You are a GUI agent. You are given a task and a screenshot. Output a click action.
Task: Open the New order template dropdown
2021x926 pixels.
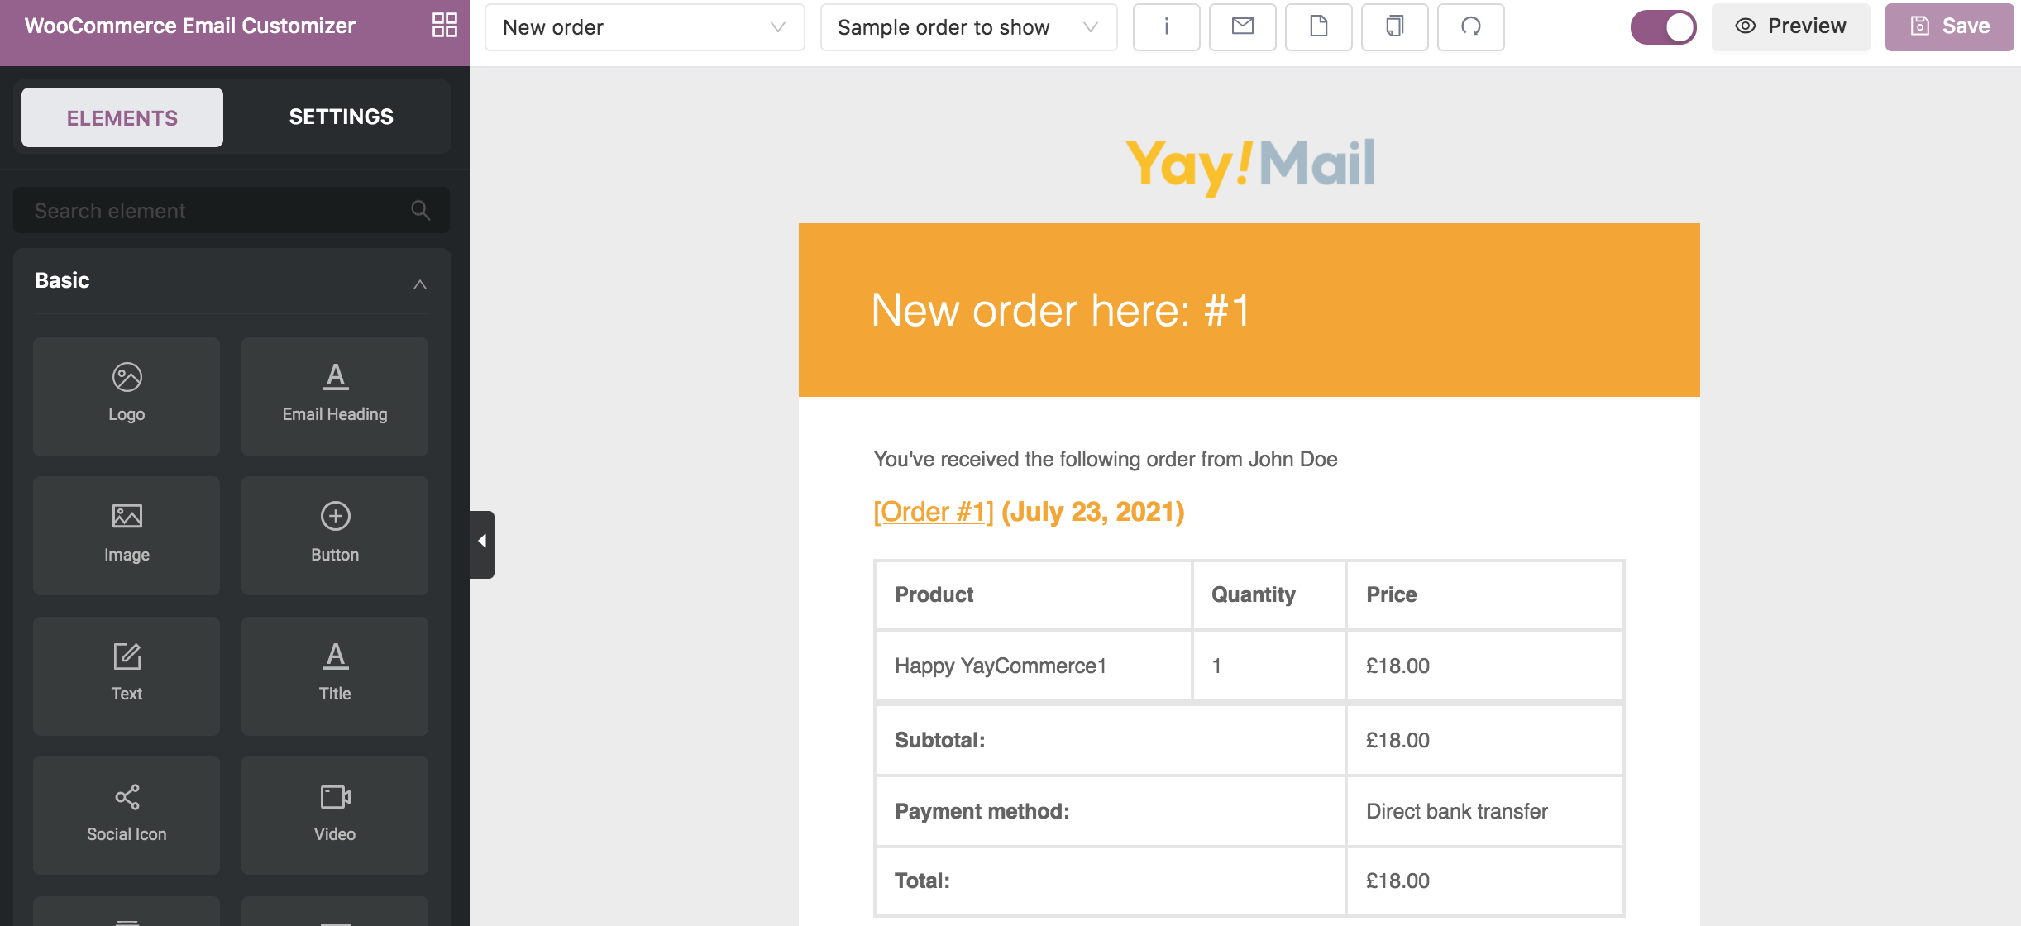coord(644,27)
